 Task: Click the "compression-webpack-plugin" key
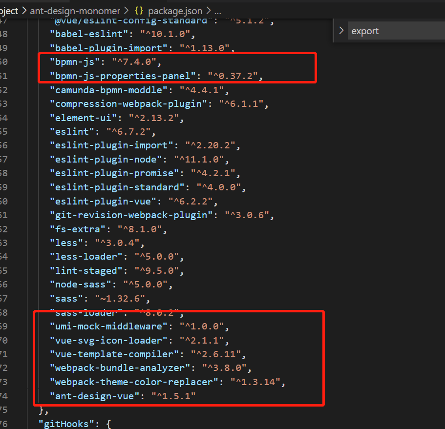click(x=128, y=104)
